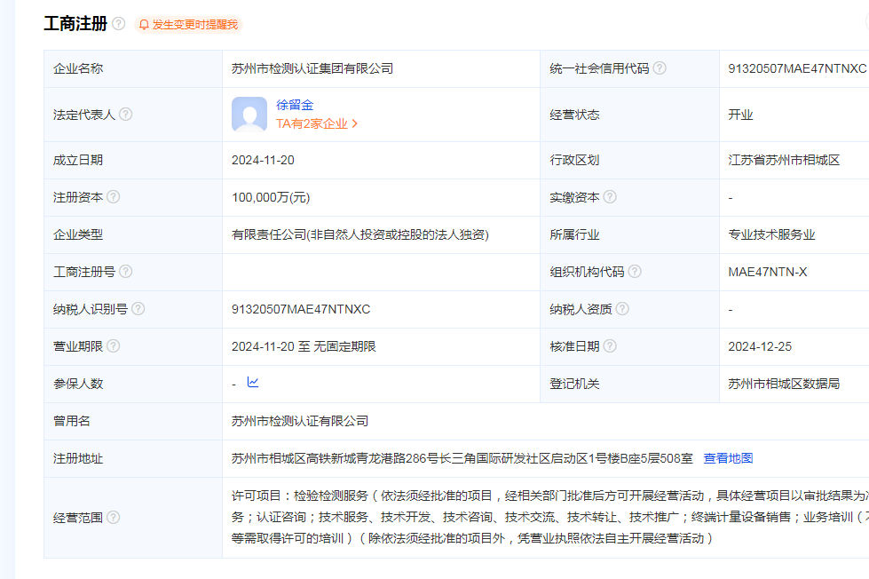Click help icon next to 工商注册号

pyautogui.click(x=126, y=272)
